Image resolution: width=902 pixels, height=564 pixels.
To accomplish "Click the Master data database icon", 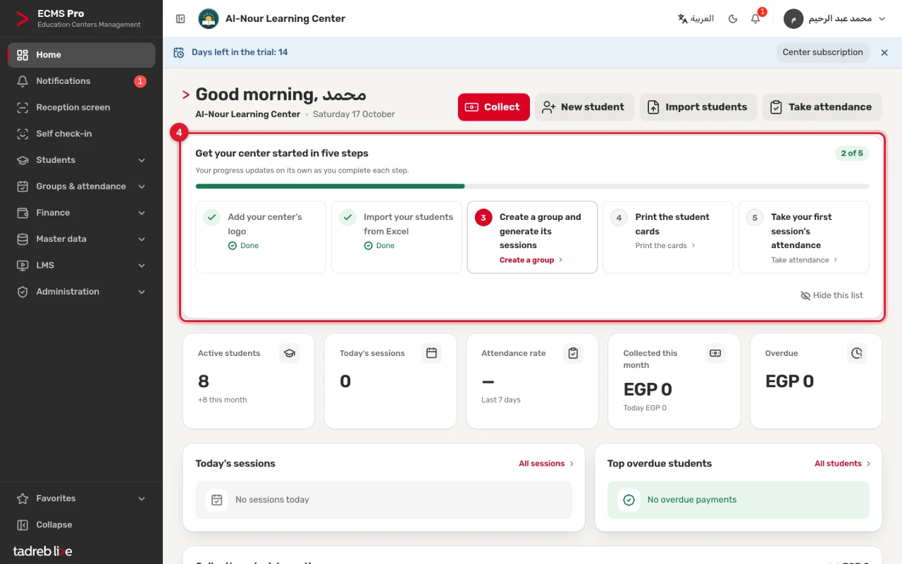I will (x=23, y=239).
